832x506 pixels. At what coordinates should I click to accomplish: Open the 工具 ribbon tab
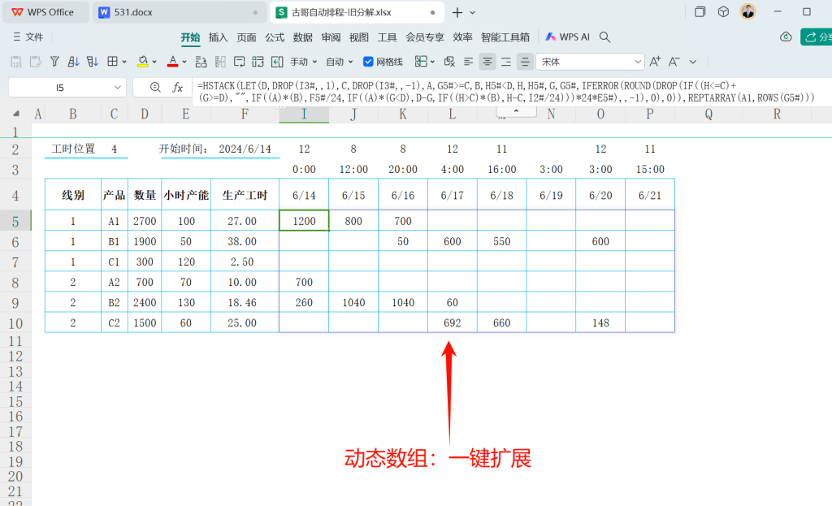(x=387, y=37)
